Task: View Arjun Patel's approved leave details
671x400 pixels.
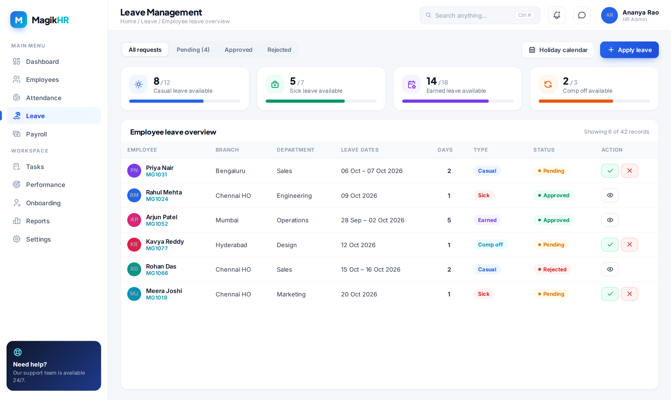Action: 610,220
